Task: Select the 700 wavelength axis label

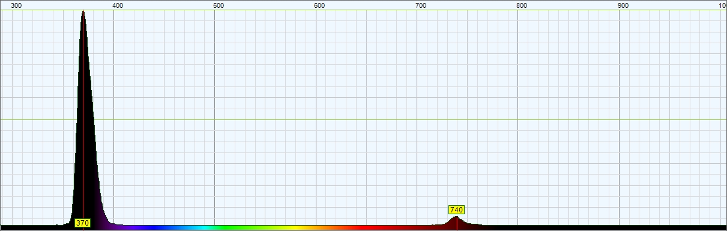Action: coord(421,5)
